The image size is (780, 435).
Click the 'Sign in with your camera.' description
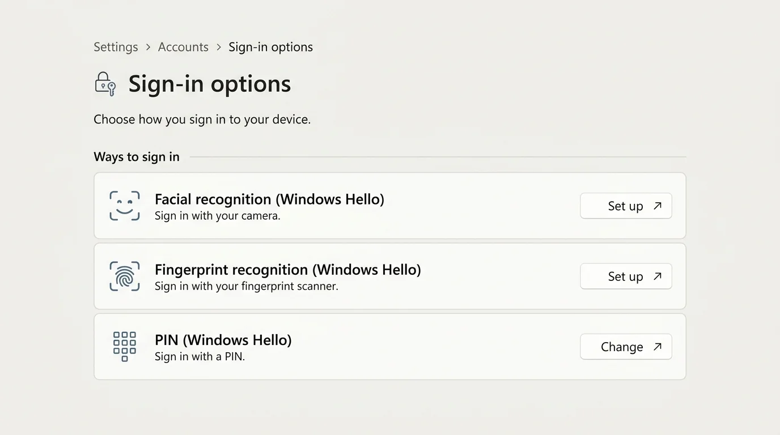[x=218, y=216]
